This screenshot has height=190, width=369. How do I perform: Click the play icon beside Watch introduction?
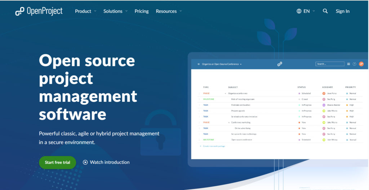pos(85,162)
